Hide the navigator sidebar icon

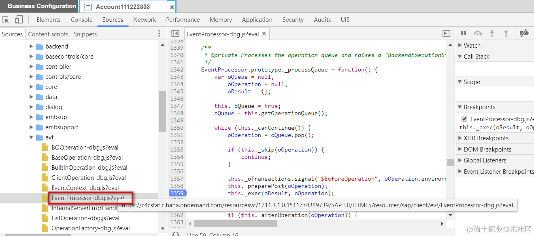coord(175,34)
